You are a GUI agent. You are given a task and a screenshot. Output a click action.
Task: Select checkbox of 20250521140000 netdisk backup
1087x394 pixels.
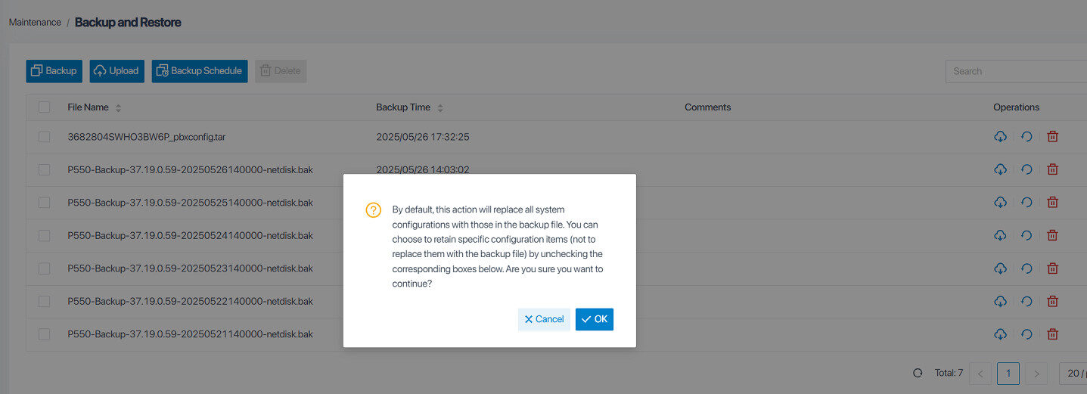click(45, 334)
